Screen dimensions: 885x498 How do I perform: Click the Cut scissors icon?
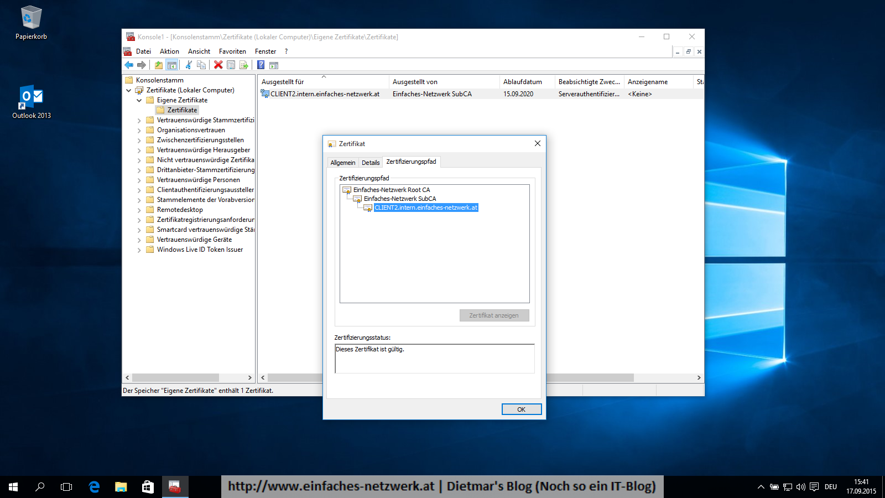click(x=189, y=65)
